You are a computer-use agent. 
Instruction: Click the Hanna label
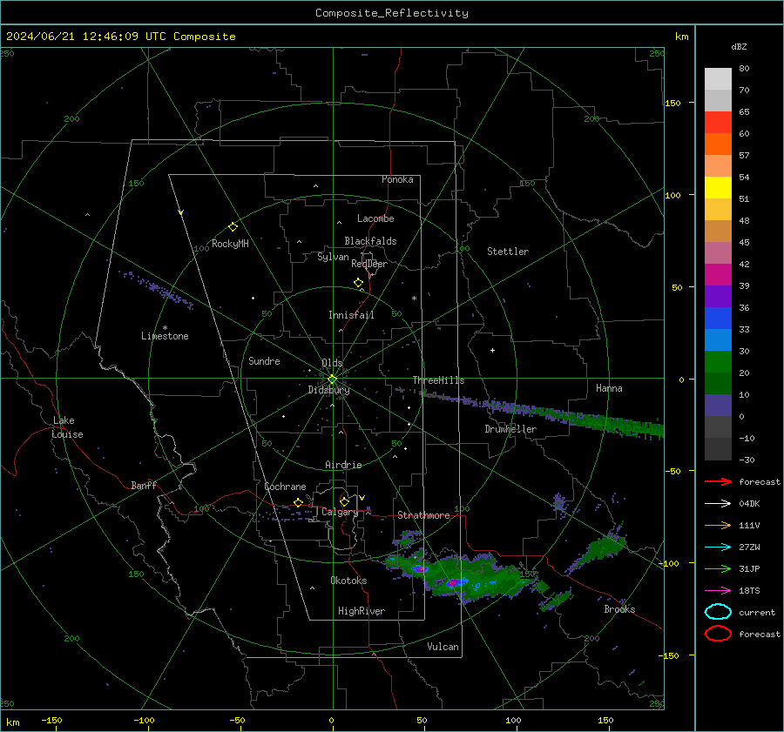point(609,388)
